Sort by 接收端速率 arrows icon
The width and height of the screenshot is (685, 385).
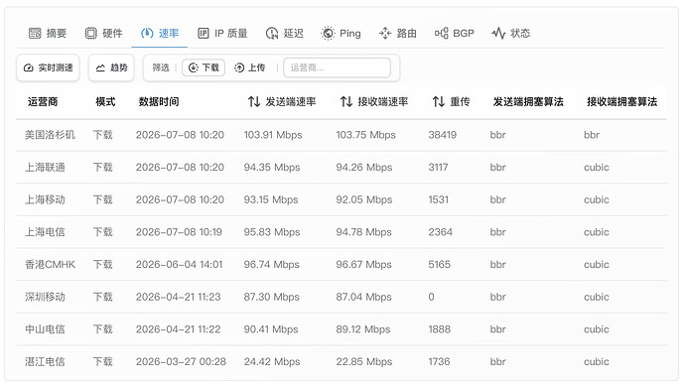point(346,101)
